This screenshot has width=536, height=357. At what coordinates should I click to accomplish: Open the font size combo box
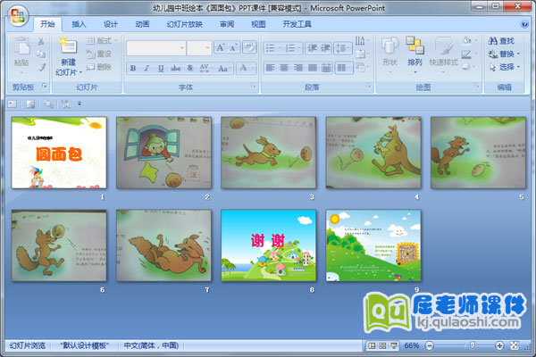tap(199, 48)
